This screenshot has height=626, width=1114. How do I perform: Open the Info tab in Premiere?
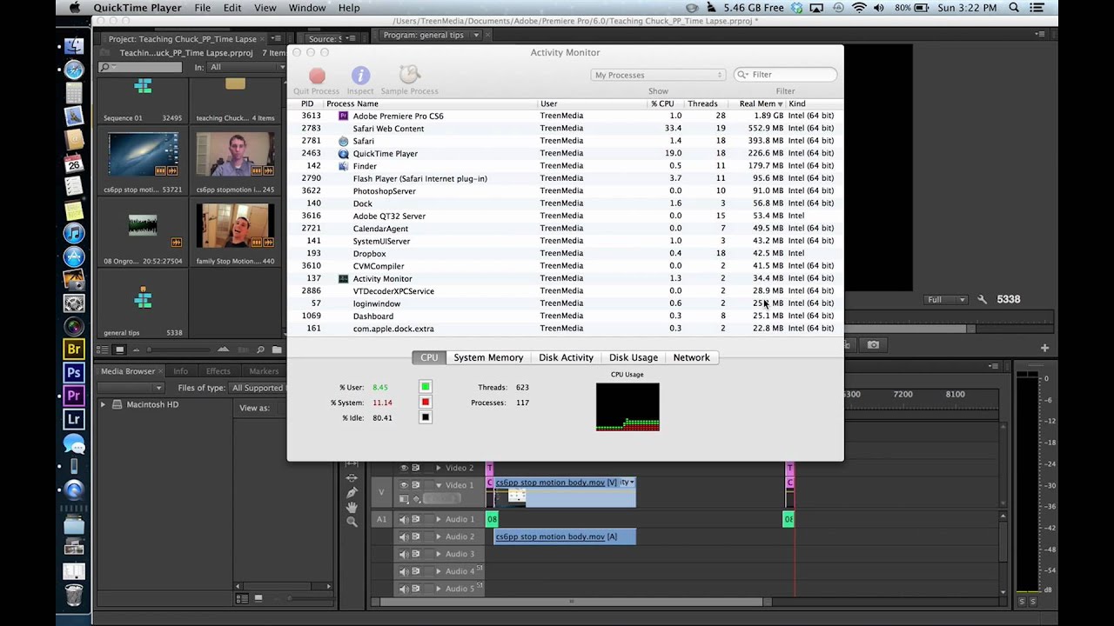[x=180, y=371]
